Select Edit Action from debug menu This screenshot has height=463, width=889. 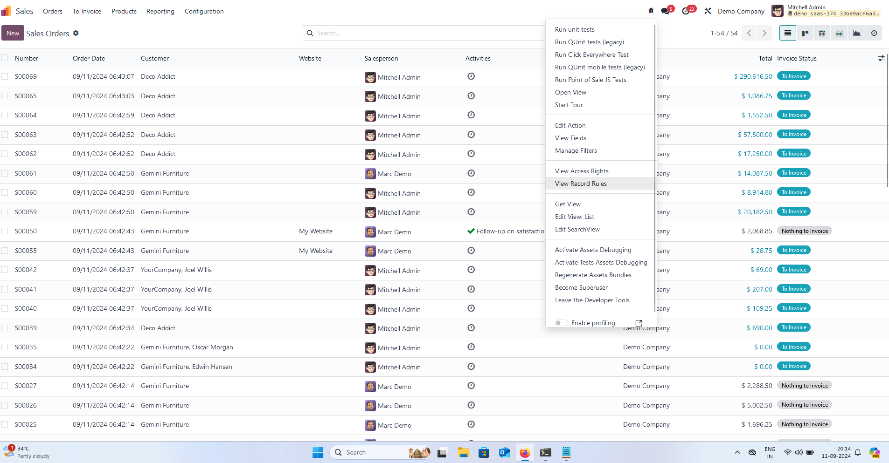pos(601,125)
